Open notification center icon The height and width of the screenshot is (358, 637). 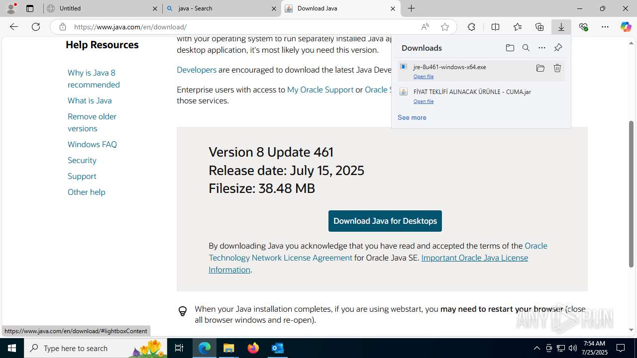pyautogui.click(x=621, y=348)
